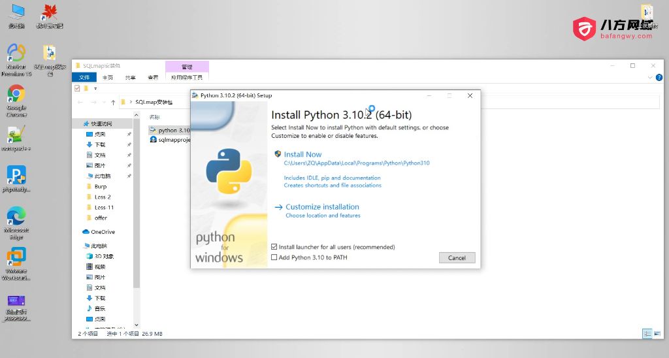This screenshot has height=358, width=669.
Task: Switch to details view icon in status bar
Action: pyautogui.click(x=647, y=334)
